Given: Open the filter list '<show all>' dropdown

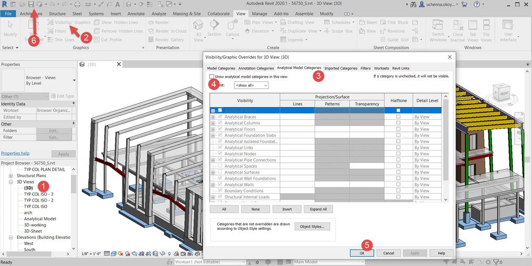Looking at the screenshot, I should point(251,86).
